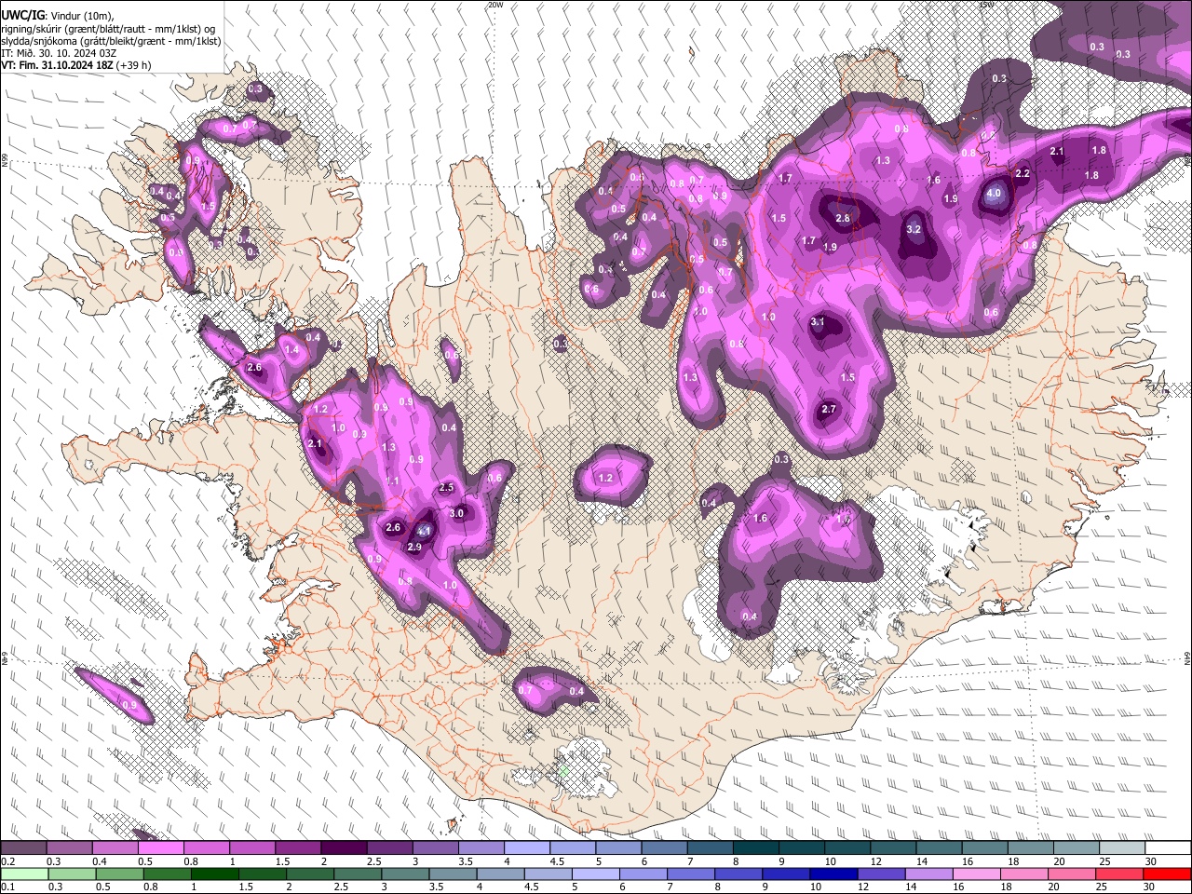
Task: Click the 2.8 value label on the map
Action: (x=843, y=218)
